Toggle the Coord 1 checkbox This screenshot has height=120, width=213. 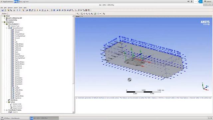9,112
